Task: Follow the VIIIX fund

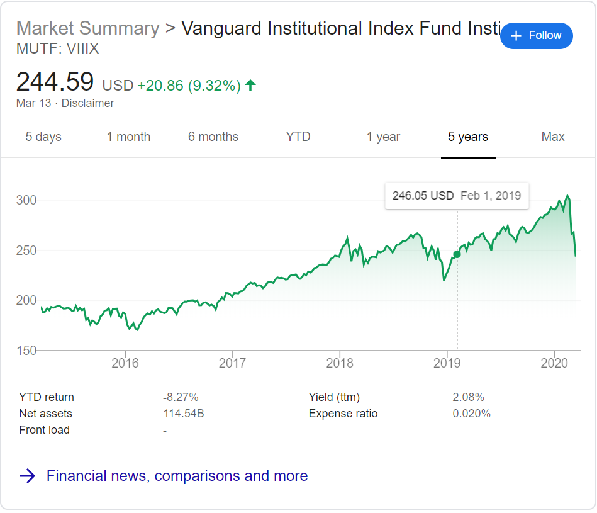Action: coord(537,36)
